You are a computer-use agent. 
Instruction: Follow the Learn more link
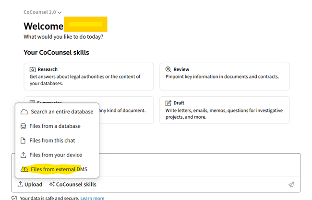92,198
